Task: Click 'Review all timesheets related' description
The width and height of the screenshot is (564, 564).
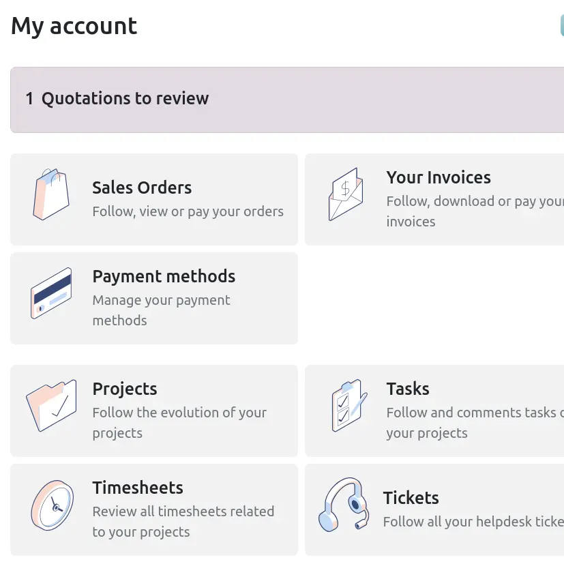Action: [x=183, y=511]
